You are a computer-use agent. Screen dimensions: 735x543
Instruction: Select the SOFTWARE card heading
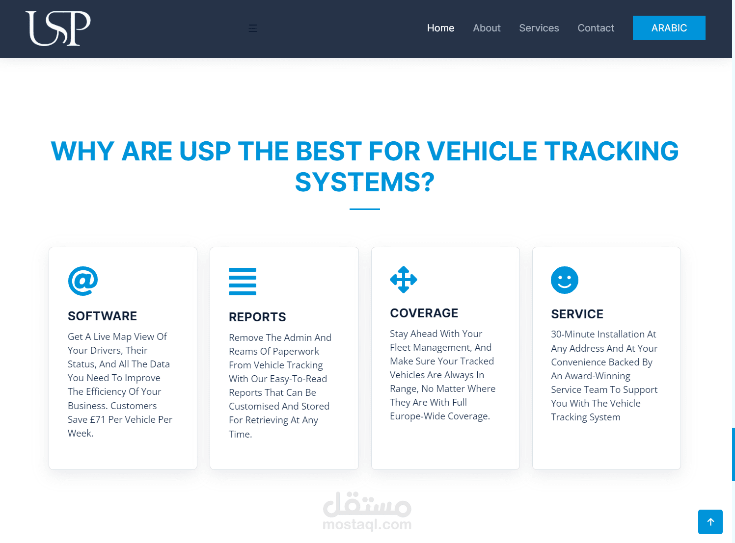[102, 316]
